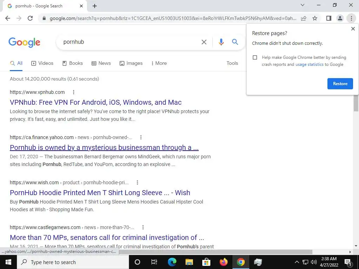
Task: Click the taskbar 'Type here to search' box
Action: coord(73,262)
